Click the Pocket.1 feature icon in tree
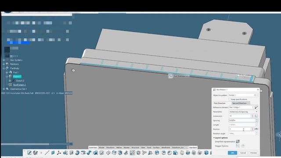Screen dimensions: 281x158 (x=10, y=76)
